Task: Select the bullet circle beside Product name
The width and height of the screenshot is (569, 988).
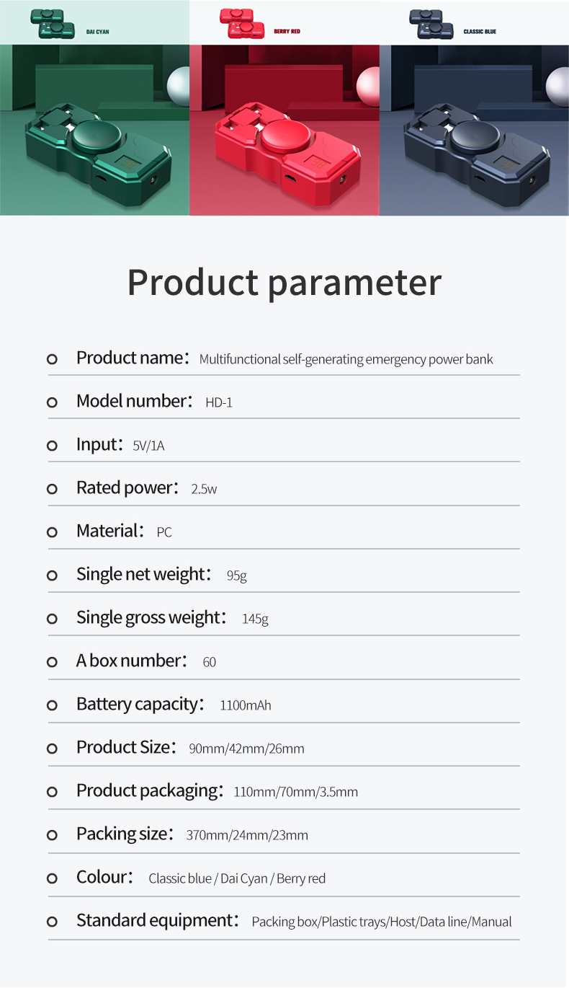Action: point(52,359)
